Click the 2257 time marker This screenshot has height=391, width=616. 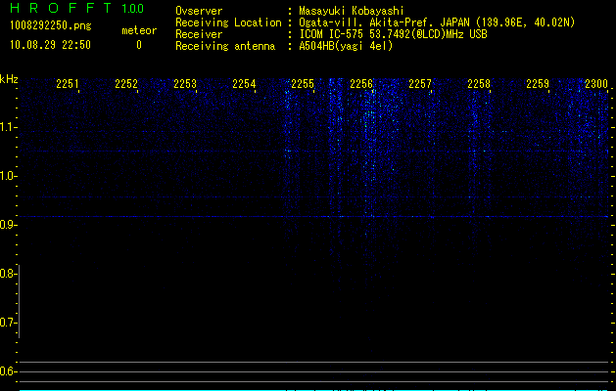point(420,84)
